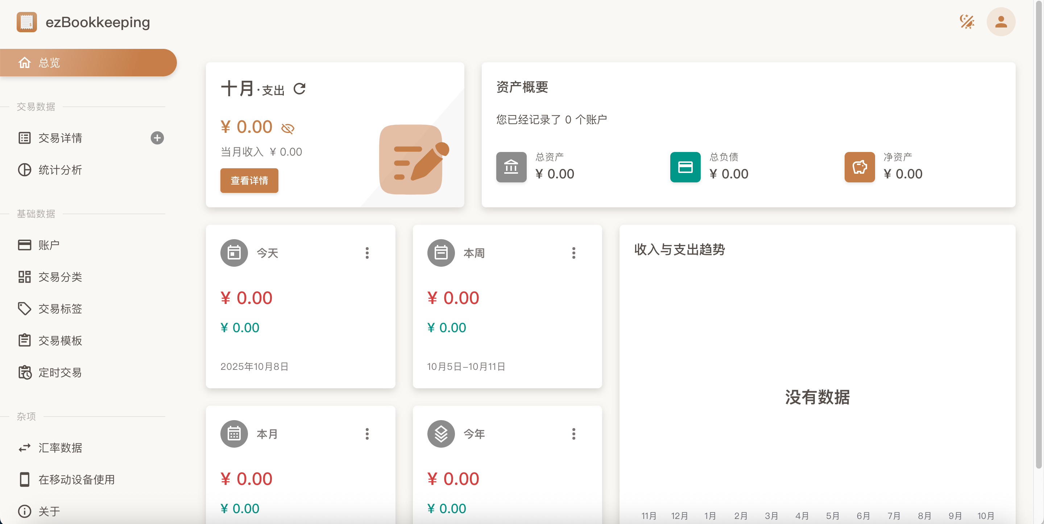This screenshot has height=524, width=1044.
Task: Open the 本月 card's three-dot menu
Action: pos(367,434)
